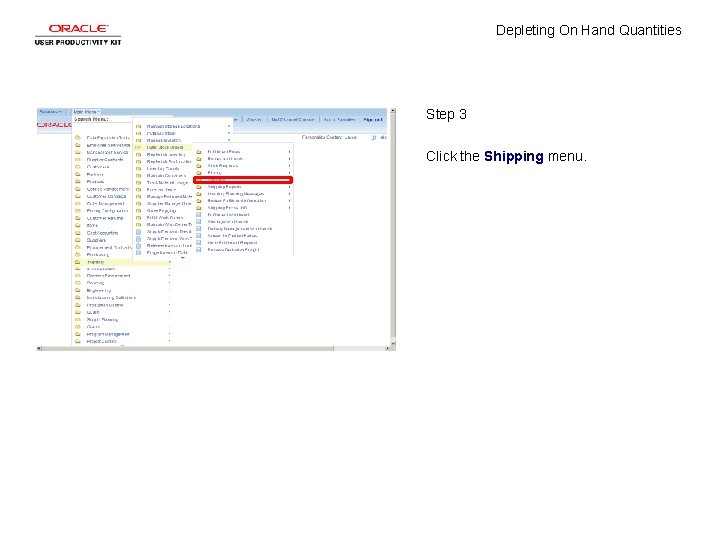Click the Suppliers folder icon

(78, 240)
